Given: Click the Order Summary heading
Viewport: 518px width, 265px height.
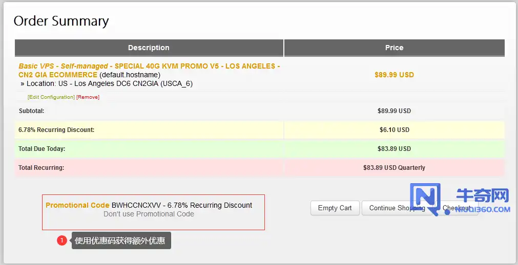Looking at the screenshot, I should [x=61, y=21].
